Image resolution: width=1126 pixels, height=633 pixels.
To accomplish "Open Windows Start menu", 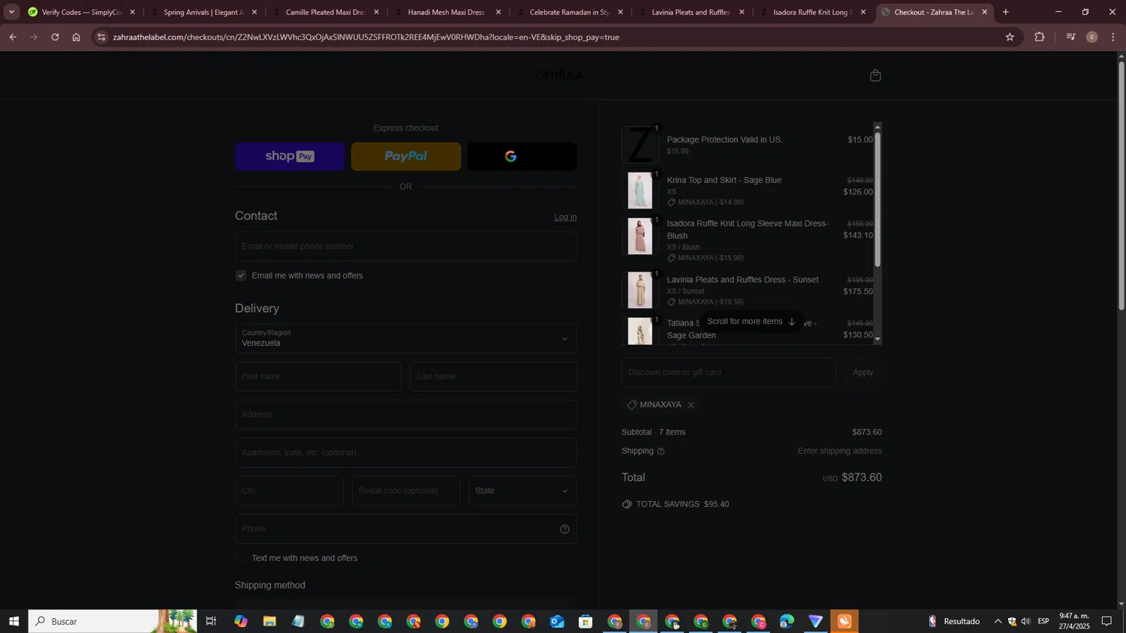I will coord(14,621).
